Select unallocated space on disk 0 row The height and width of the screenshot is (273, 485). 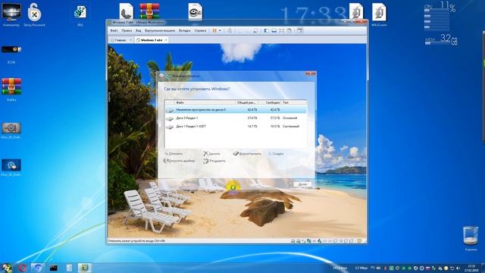coord(236,110)
